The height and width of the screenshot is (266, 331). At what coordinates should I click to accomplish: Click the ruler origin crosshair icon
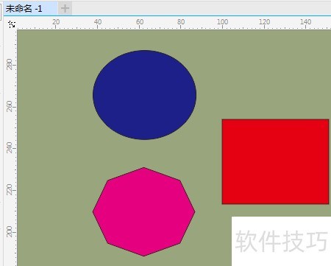pos(12,24)
